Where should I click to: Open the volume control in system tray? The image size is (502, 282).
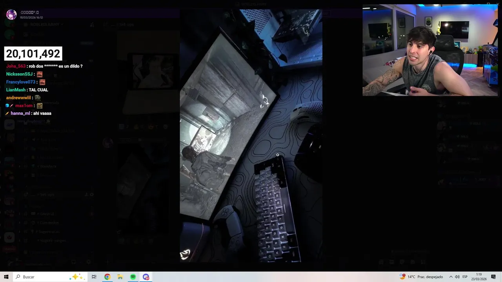457,277
